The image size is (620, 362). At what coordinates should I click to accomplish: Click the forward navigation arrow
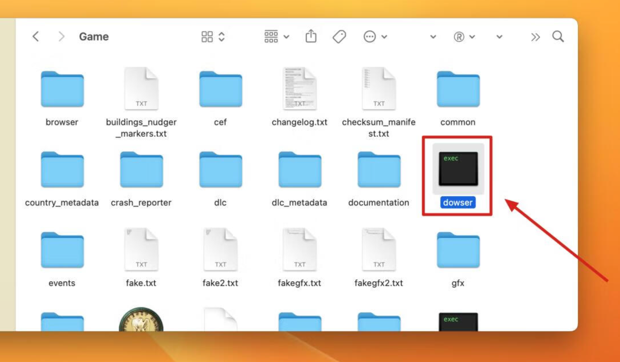point(61,37)
